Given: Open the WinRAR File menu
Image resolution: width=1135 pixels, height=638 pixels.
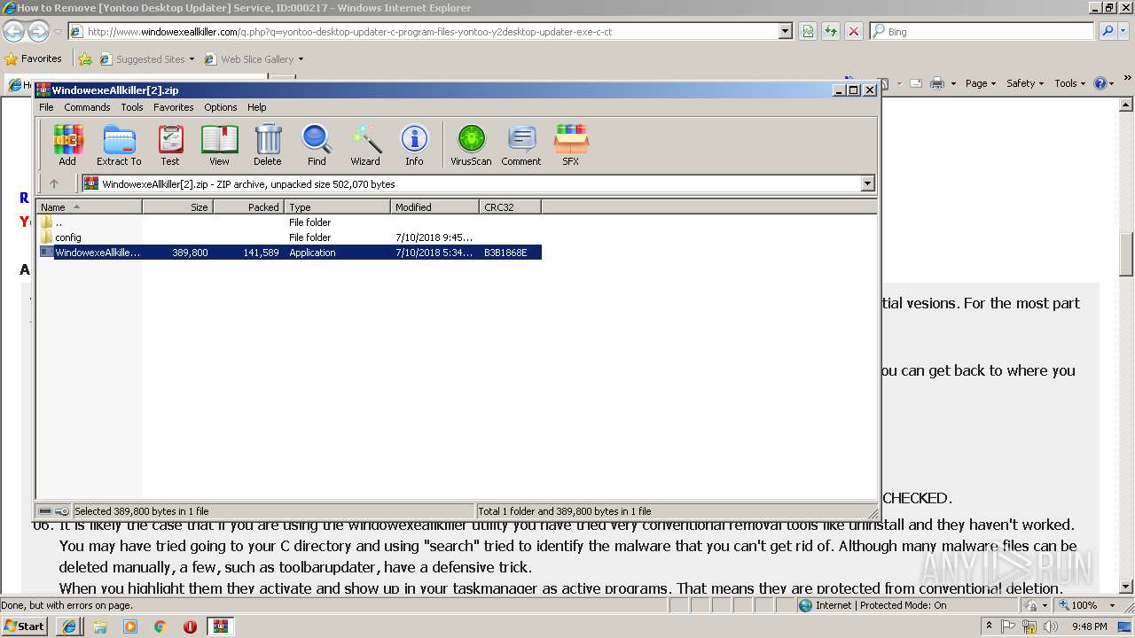Looking at the screenshot, I should pyautogui.click(x=46, y=107).
